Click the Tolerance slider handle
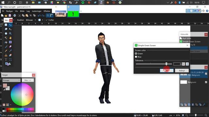209x117 pixels. pos(166,64)
